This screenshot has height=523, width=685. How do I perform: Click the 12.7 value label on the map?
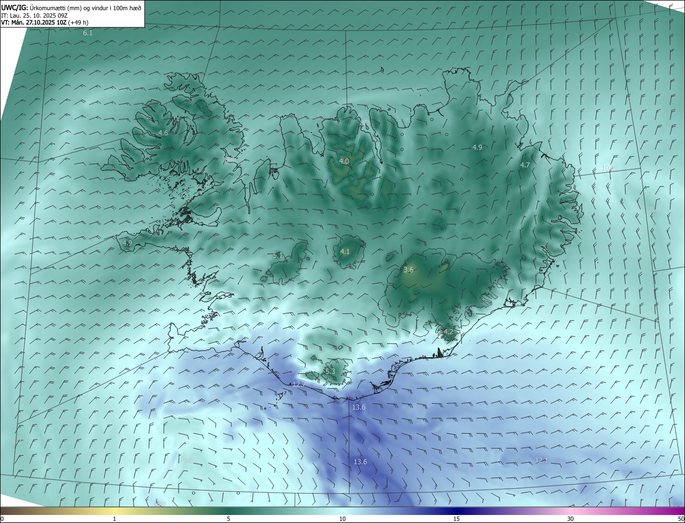point(299,384)
